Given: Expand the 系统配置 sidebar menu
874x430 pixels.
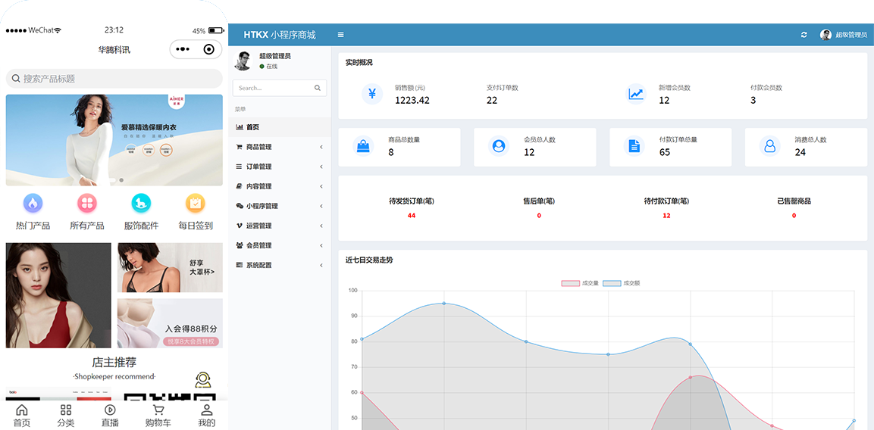Looking at the screenshot, I should pyautogui.click(x=279, y=265).
